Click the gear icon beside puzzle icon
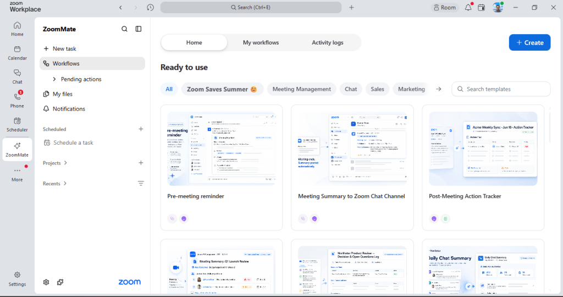 [x=46, y=282]
